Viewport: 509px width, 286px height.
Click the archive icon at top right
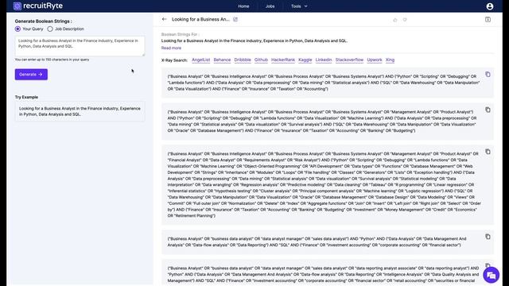[x=488, y=19]
